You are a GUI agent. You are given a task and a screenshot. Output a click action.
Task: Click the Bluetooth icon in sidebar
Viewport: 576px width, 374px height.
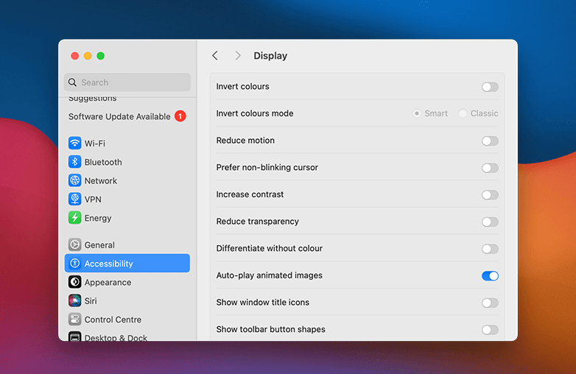[x=74, y=162]
